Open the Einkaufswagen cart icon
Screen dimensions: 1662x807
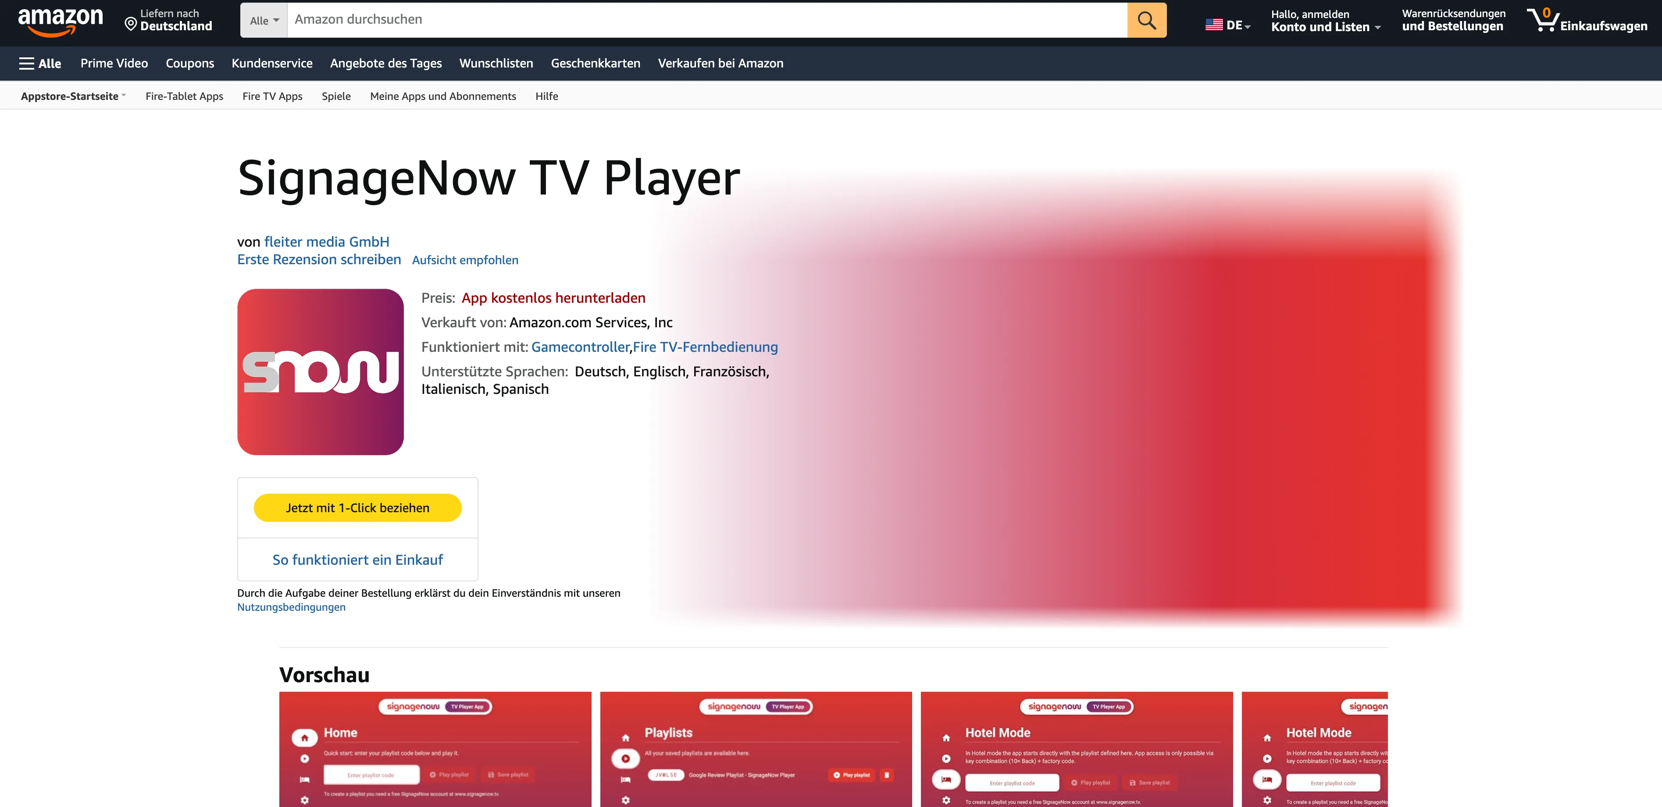(x=1587, y=20)
